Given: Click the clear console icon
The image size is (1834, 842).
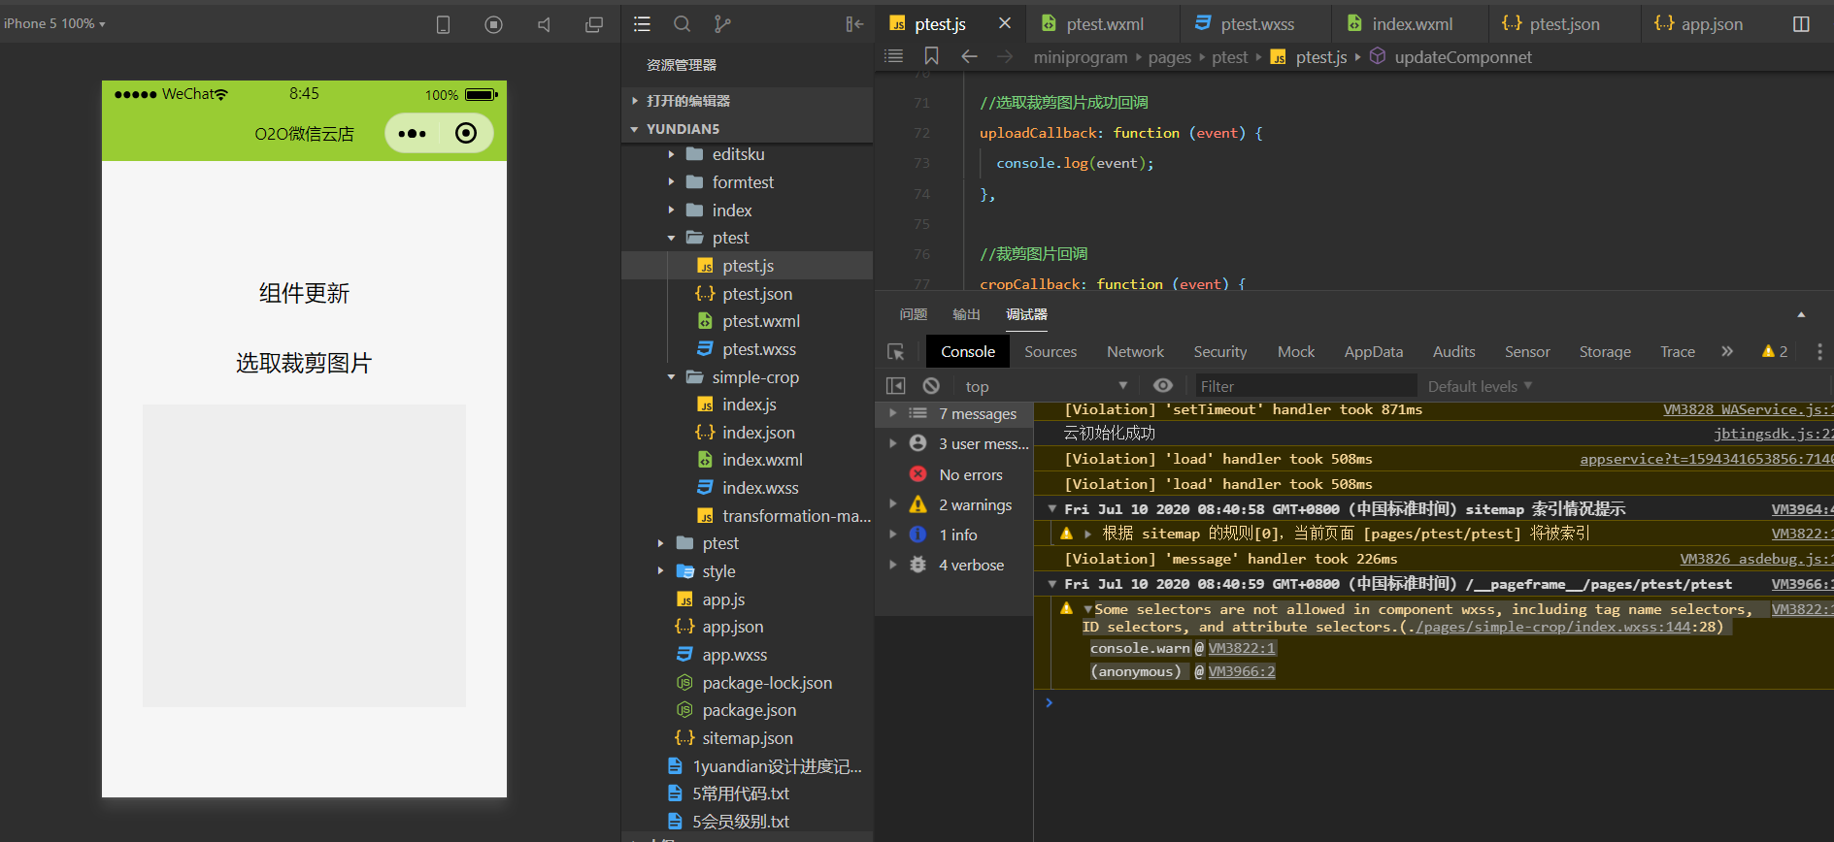Looking at the screenshot, I should click(931, 386).
